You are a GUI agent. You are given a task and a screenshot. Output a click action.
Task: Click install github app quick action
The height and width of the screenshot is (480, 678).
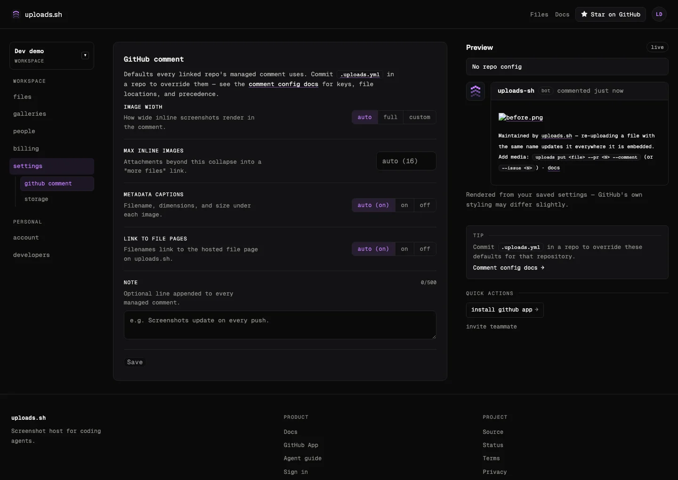point(505,310)
